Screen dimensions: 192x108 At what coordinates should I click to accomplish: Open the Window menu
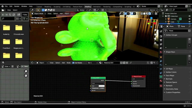24,6
